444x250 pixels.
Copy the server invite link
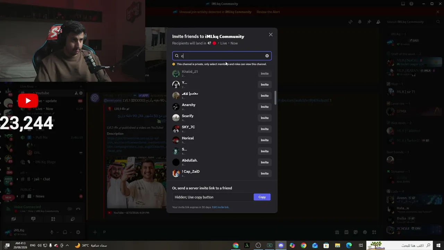[x=262, y=197]
